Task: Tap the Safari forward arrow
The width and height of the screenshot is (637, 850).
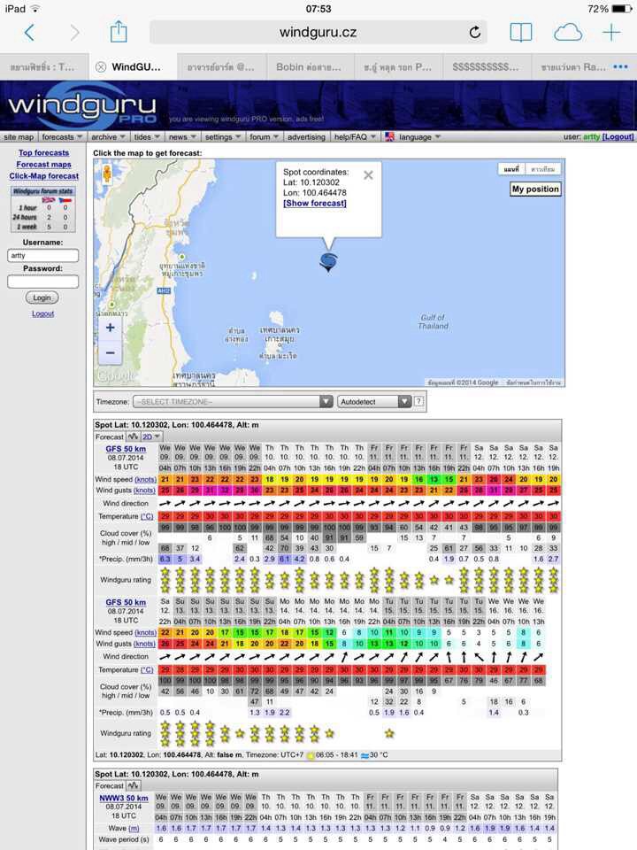Action: point(74,33)
